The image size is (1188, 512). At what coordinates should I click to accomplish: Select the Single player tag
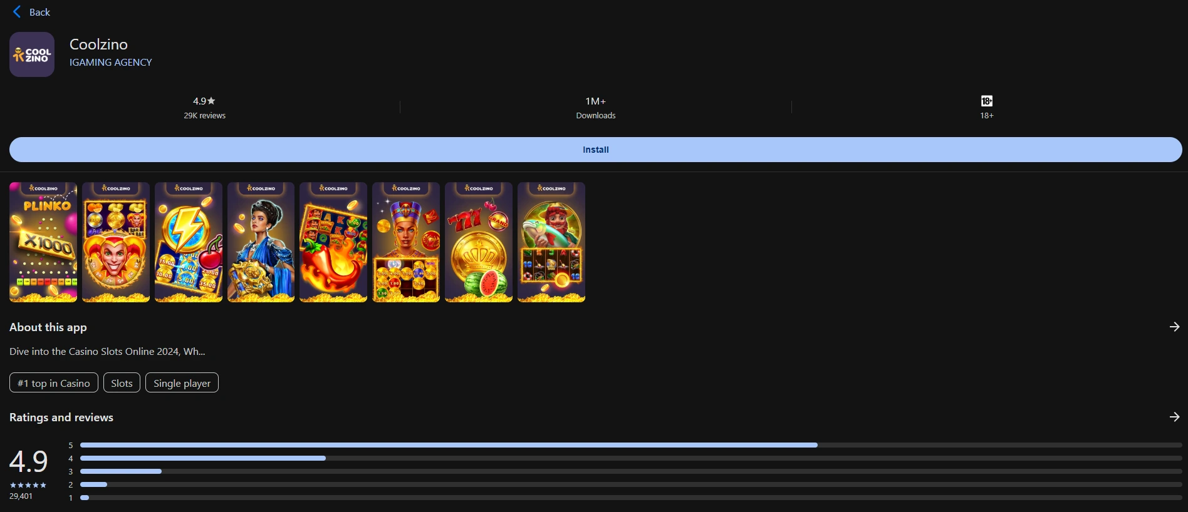[x=182, y=383]
